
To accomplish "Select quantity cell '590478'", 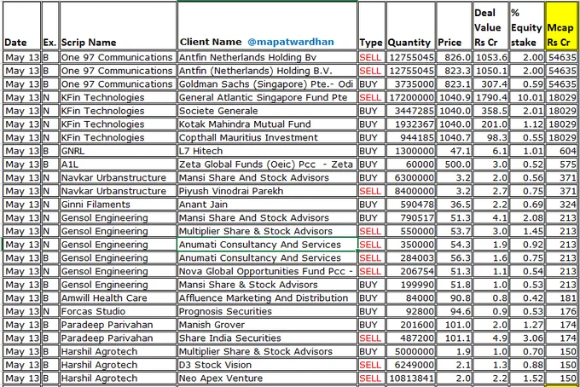I will 410,205.
